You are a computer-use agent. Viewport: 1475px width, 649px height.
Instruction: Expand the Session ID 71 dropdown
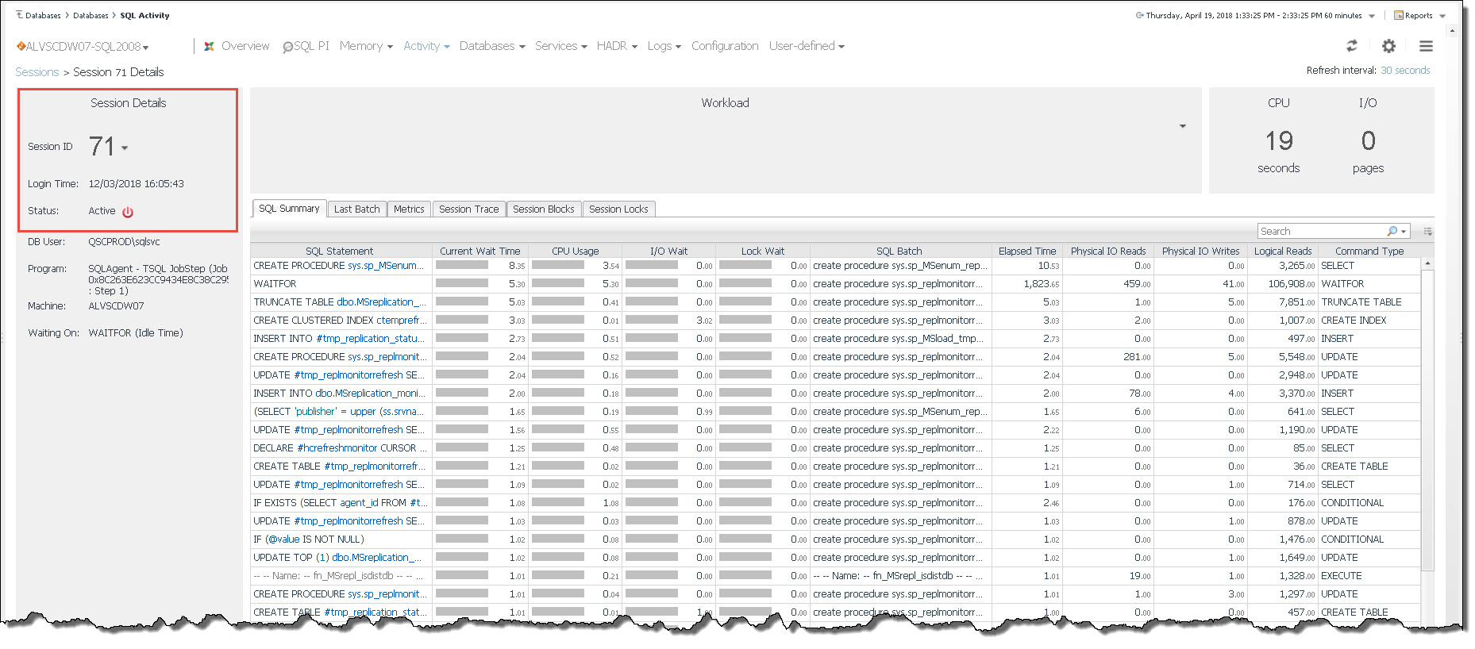click(x=125, y=148)
